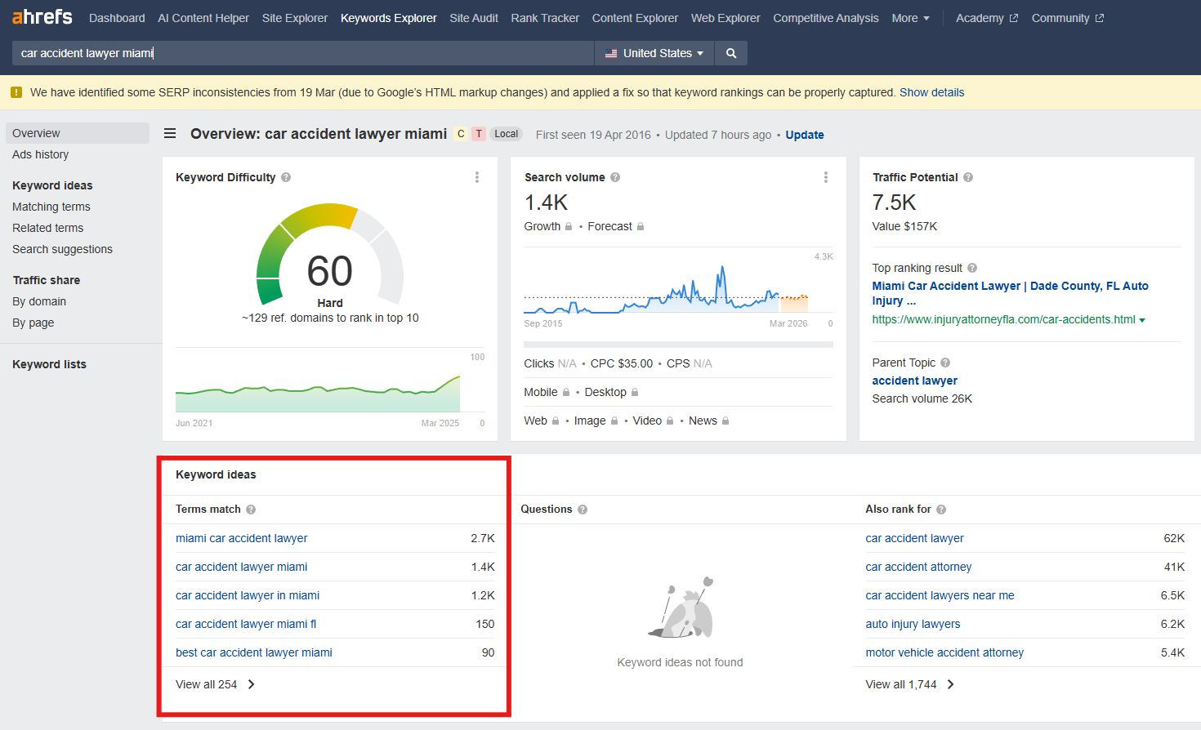This screenshot has width=1201, height=730.
Task: Open Community external link
Action: pyautogui.click(x=1068, y=18)
